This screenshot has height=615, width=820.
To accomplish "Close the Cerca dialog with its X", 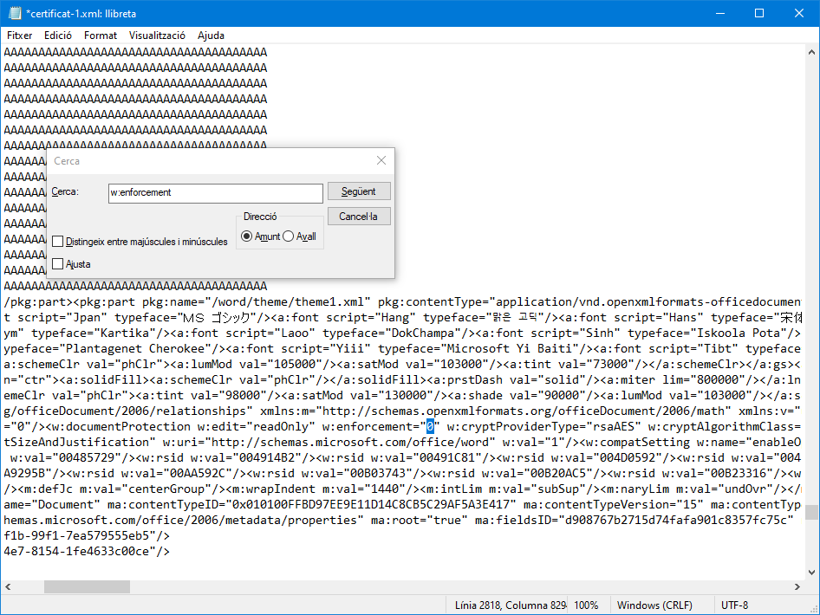I will click(381, 161).
